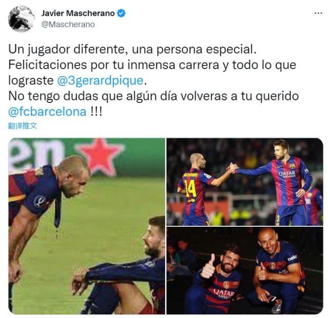
Task: Open the large left photo on the pitch
Action: 87,226
